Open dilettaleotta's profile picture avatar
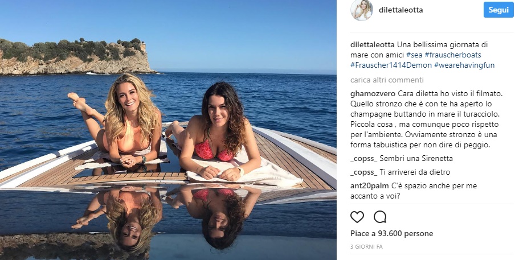 pos(362,10)
